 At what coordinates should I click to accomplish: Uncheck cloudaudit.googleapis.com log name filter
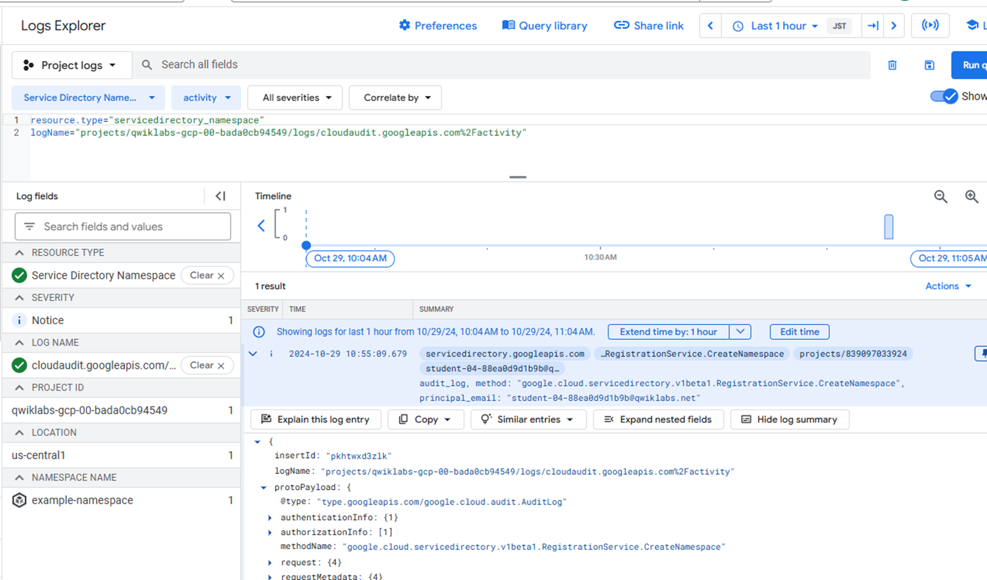click(x=20, y=365)
